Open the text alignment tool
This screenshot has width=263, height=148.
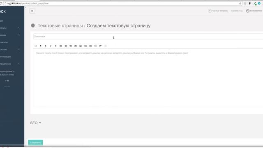point(100,46)
